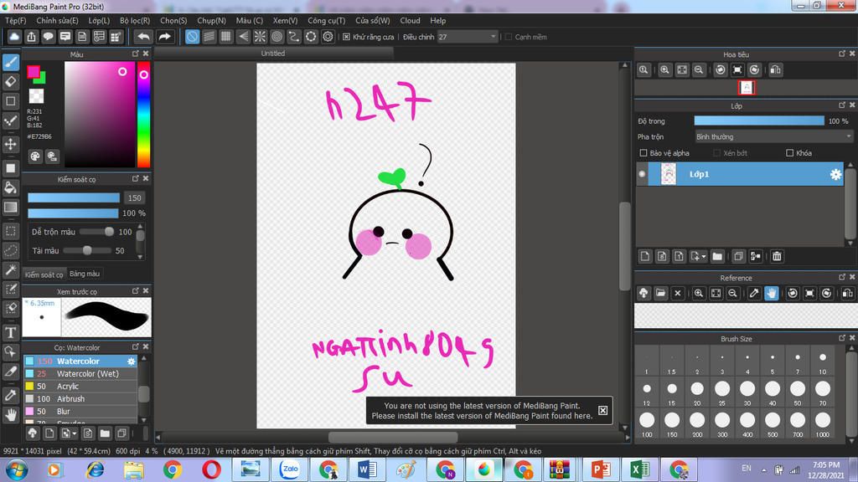Select the Hand tool in left toolbar
The height and width of the screenshot is (482, 858).
10,415
